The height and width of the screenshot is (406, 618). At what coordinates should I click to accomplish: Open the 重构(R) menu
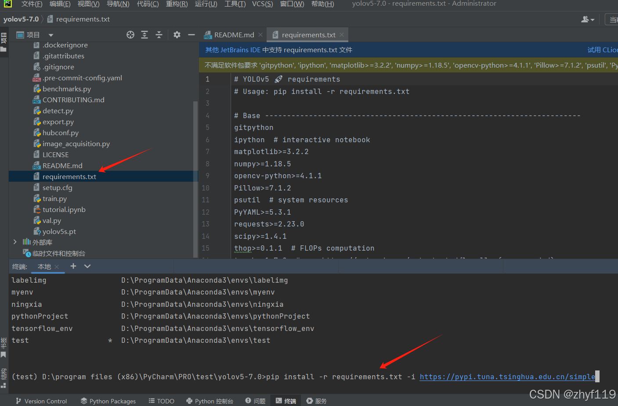[177, 4]
